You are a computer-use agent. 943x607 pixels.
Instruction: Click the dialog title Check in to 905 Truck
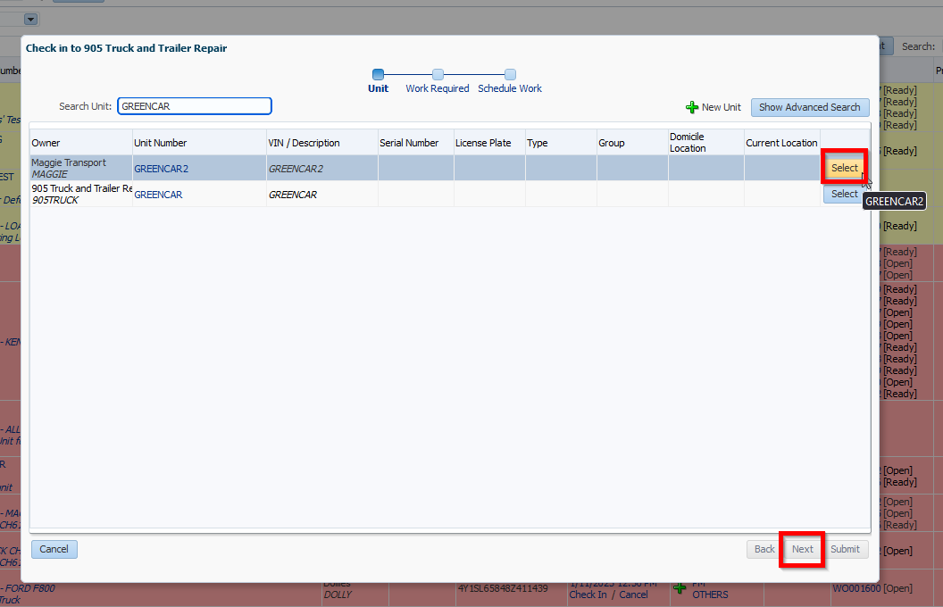click(126, 48)
